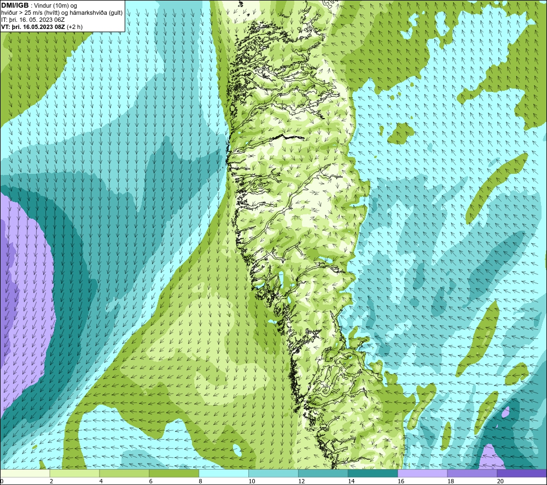The image size is (547, 485).
Task: Click the scale label '6'
Action: pyautogui.click(x=151, y=481)
